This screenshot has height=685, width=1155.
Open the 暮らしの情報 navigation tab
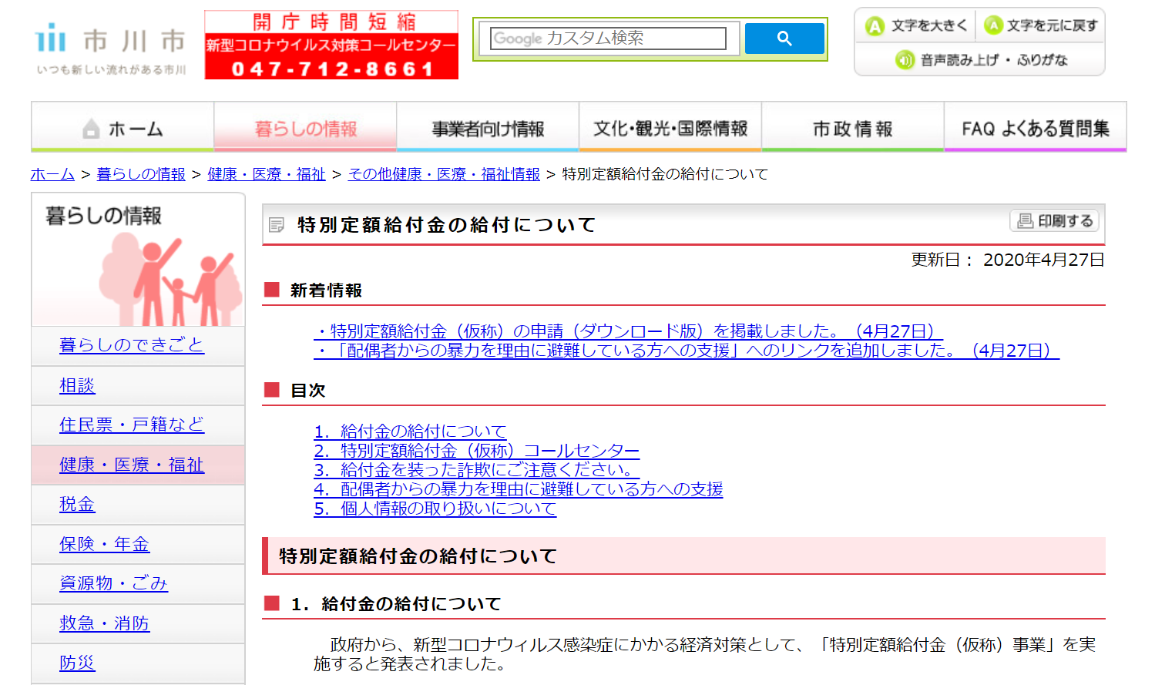(x=305, y=128)
